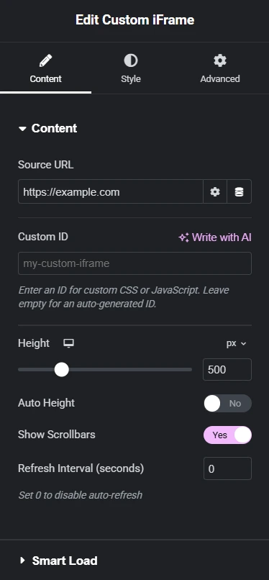Click the Height slider handle

pos(62,369)
